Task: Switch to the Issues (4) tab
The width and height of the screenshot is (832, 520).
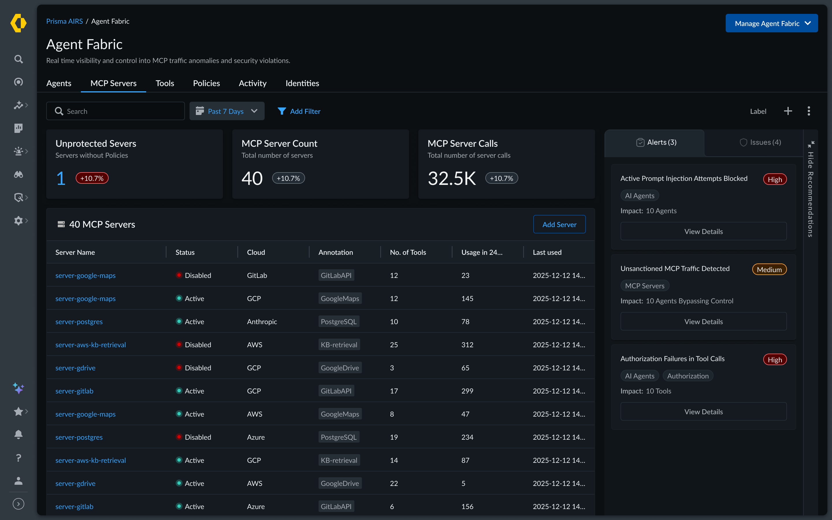Action: point(760,142)
